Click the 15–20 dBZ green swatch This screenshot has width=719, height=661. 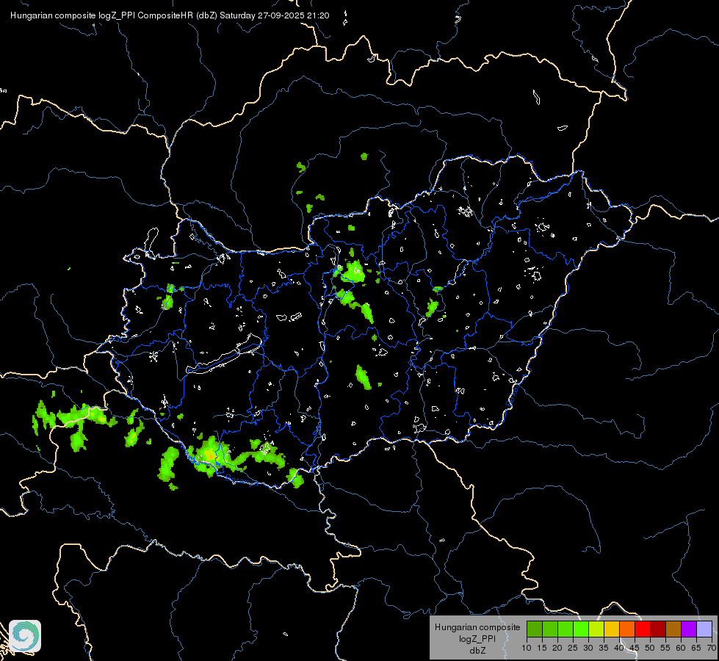[x=550, y=629]
